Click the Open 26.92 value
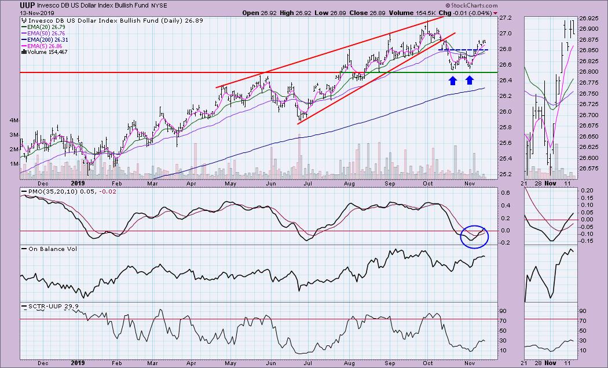 (258, 13)
